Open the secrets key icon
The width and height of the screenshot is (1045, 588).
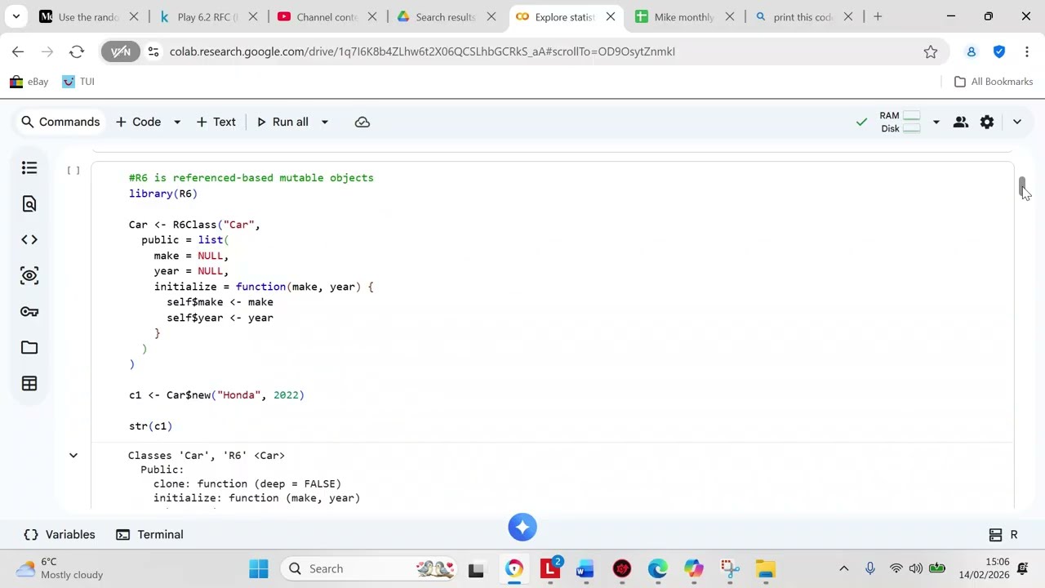click(x=29, y=311)
